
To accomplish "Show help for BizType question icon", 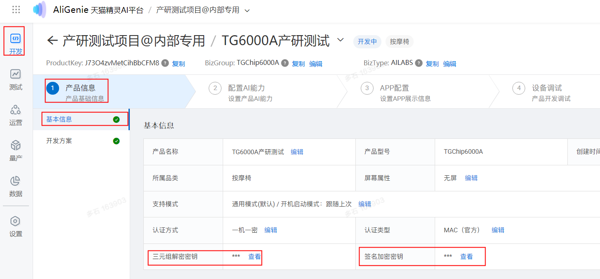I will (x=419, y=63).
